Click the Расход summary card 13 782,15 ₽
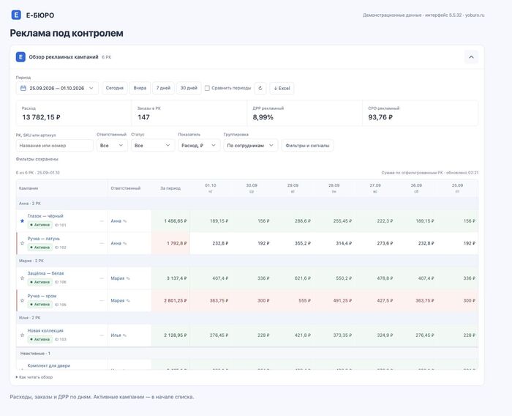Viewport: 512px width, 416px height. (74, 114)
